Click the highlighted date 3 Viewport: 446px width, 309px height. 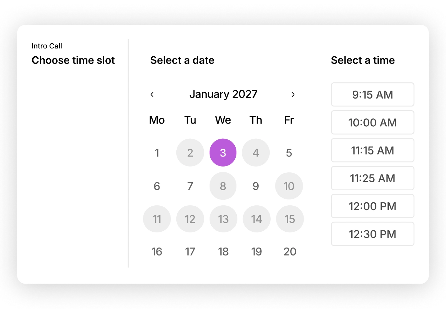223,153
